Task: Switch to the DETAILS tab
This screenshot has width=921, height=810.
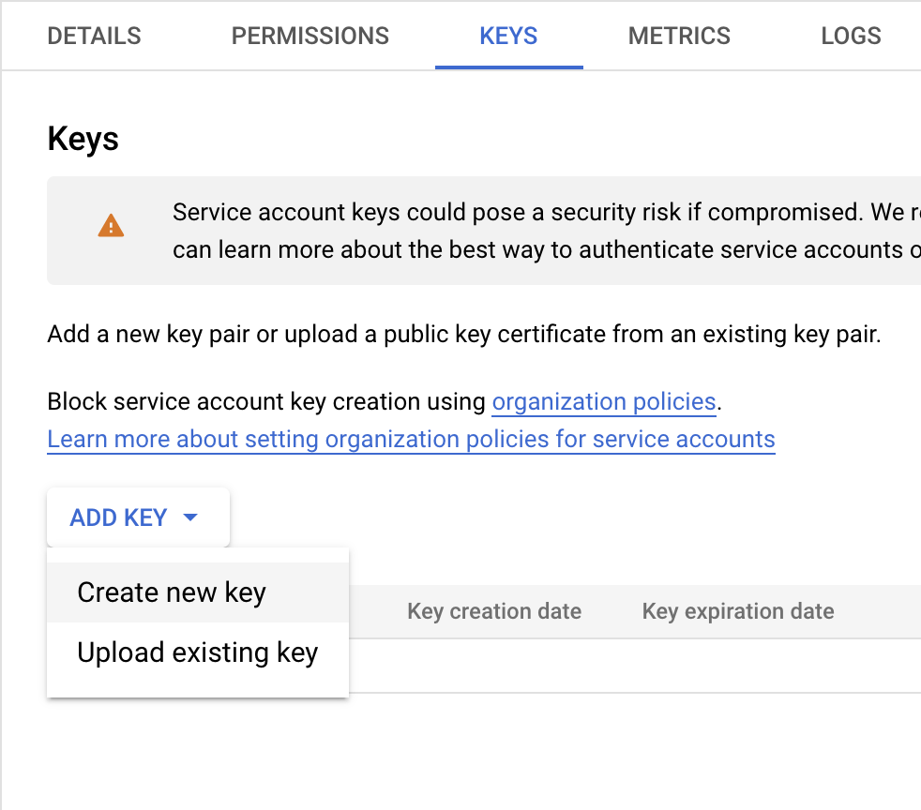Action: [94, 36]
